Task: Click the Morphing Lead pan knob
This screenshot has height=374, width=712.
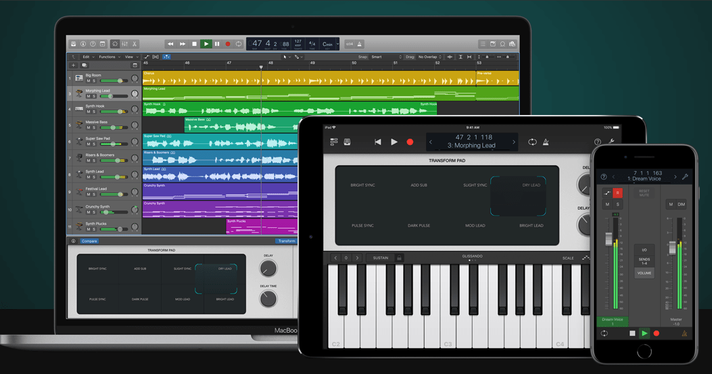Action: (135, 94)
